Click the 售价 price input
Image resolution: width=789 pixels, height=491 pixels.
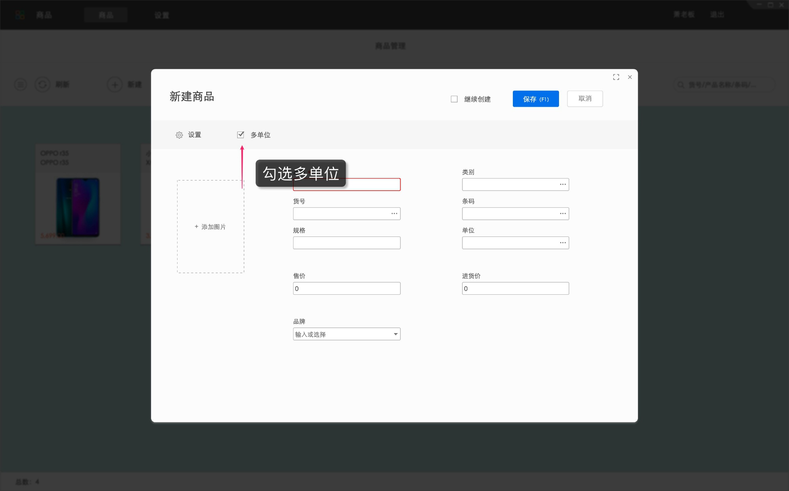tap(346, 288)
